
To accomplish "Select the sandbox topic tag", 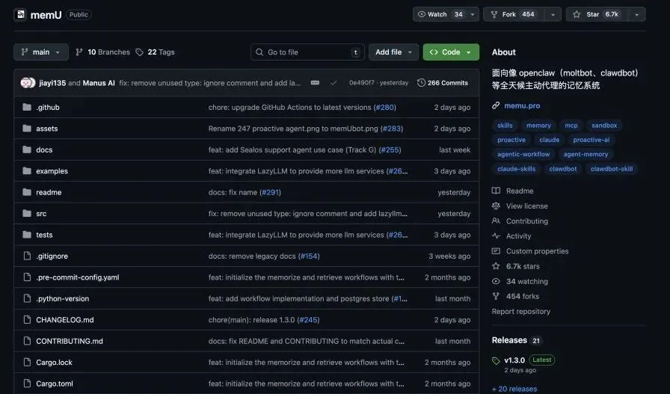I will [604, 125].
